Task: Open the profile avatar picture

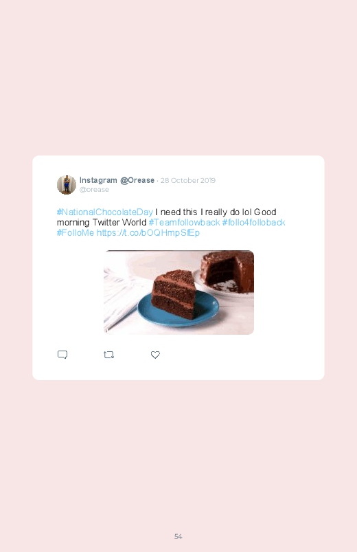Action: (x=67, y=185)
